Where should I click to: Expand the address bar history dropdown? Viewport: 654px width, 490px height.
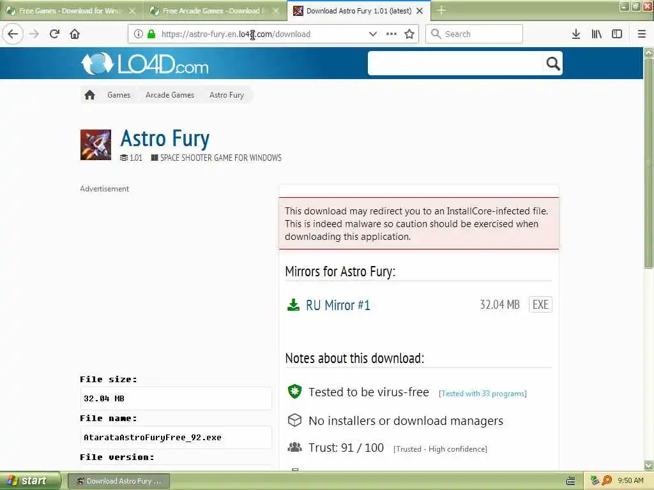tap(373, 34)
